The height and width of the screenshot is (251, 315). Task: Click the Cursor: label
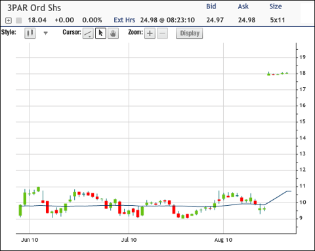[x=72, y=32]
